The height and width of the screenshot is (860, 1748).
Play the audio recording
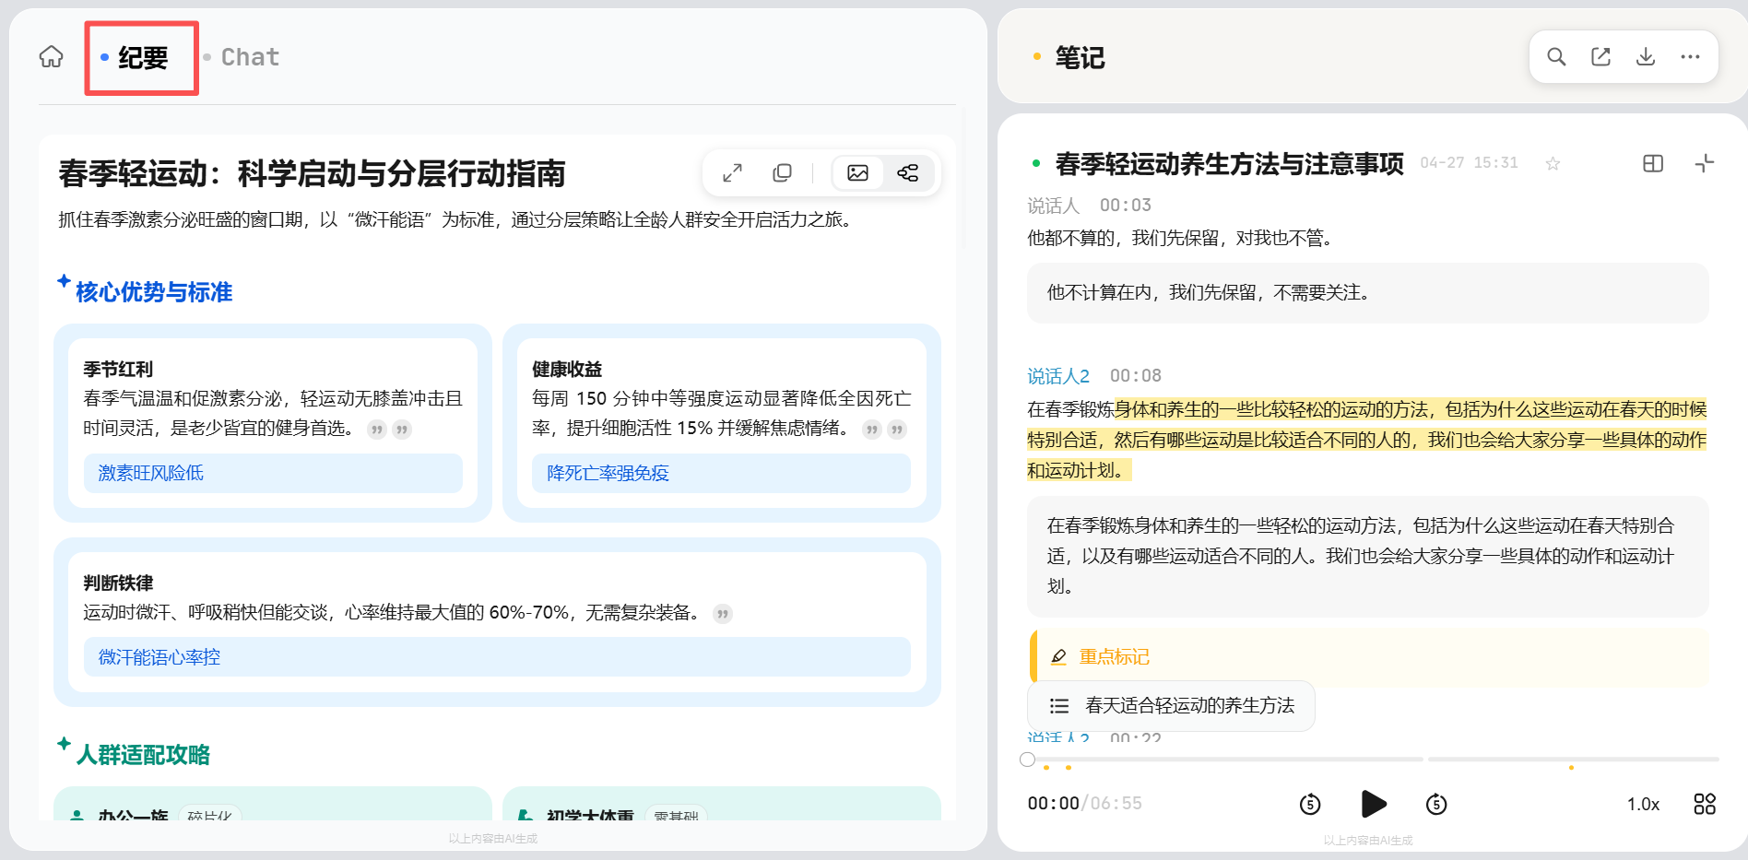tap(1374, 804)
